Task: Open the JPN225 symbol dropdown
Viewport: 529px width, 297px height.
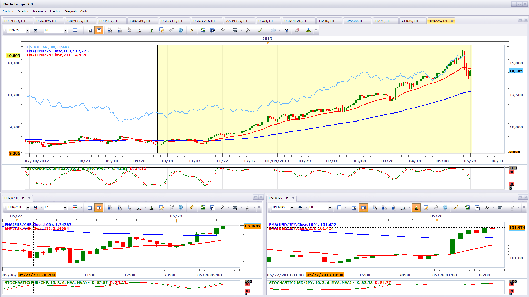Action: pyautogui.click(x=28, y=31)
